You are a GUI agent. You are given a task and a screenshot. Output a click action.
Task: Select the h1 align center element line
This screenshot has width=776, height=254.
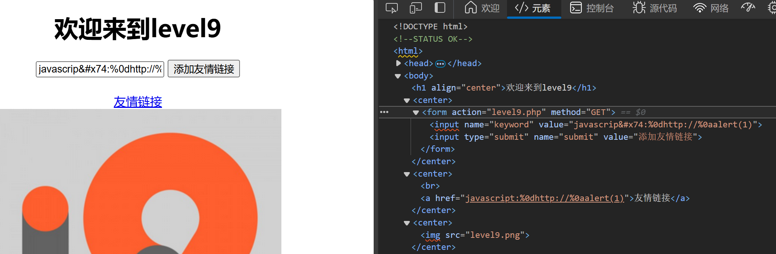[x=504, y=88]
